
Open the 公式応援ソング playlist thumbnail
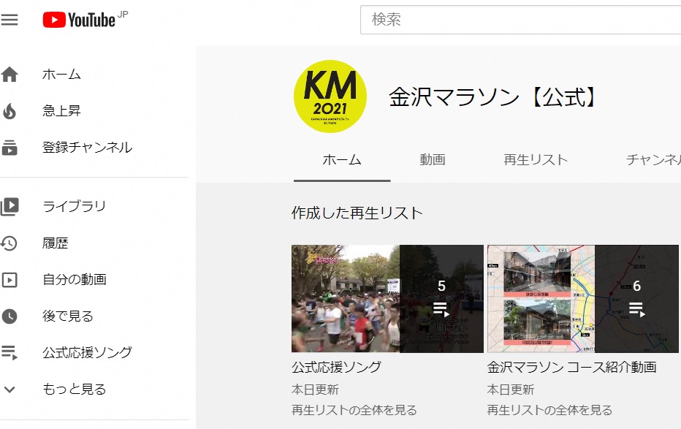click(x=387, y=299)
